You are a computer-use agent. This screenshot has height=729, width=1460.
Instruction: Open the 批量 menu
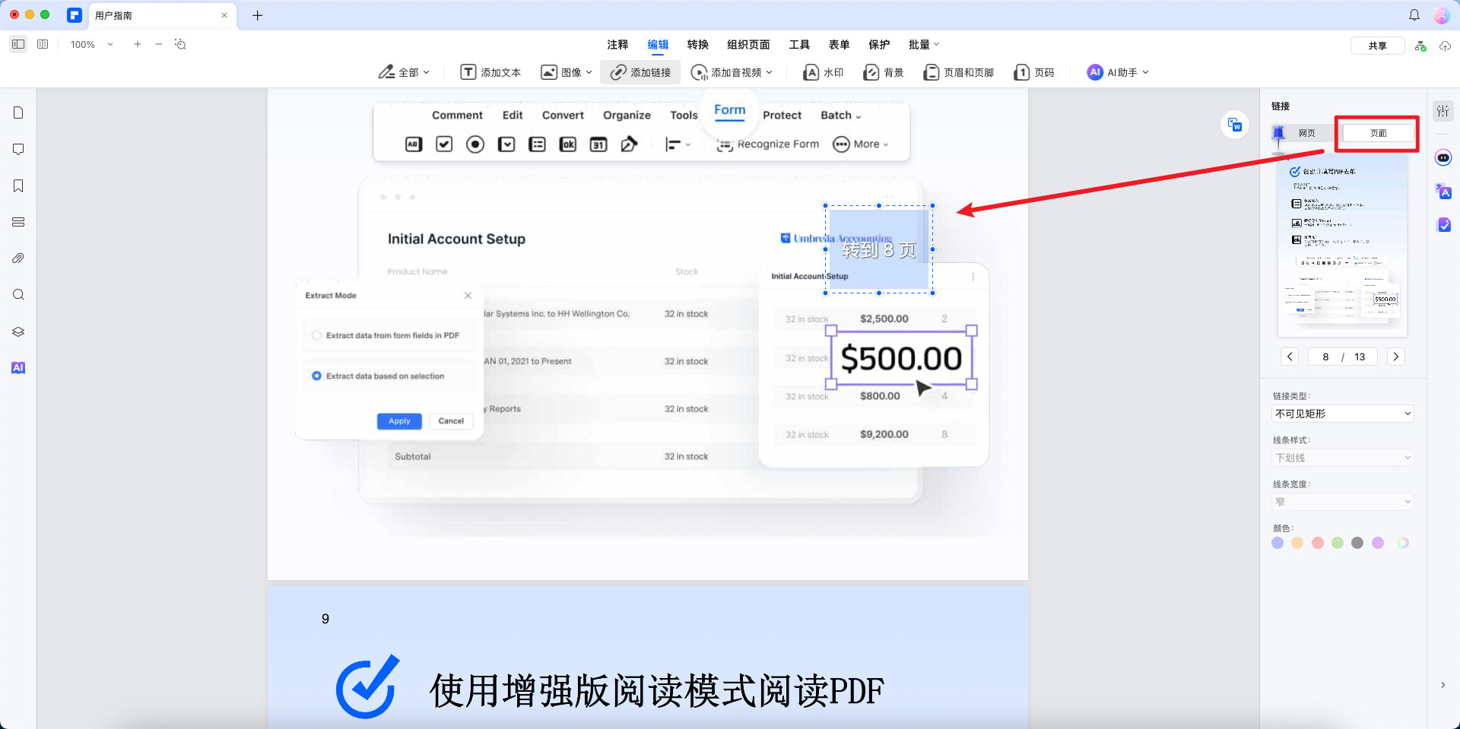[922, 44]
